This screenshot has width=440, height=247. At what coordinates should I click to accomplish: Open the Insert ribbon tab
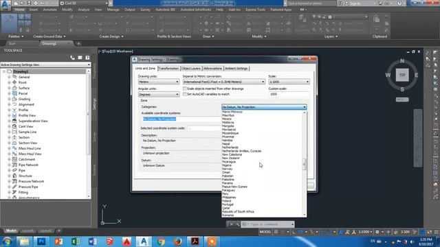(x=34, y=10)
